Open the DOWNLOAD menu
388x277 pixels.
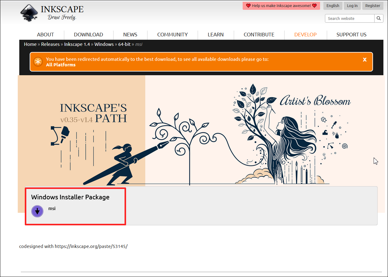[88, 35]
